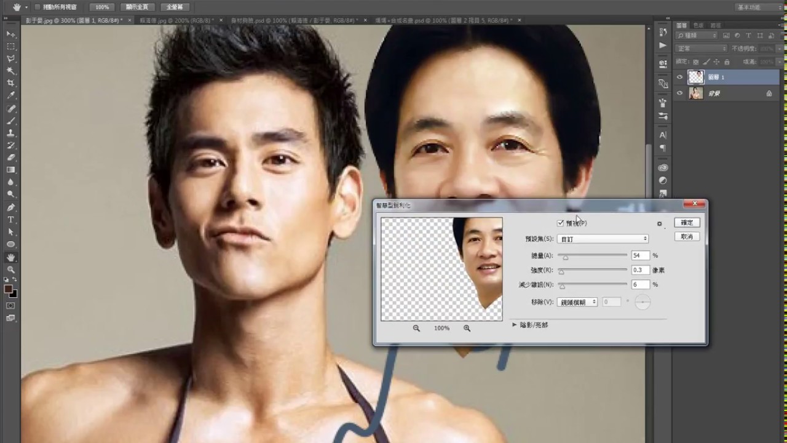Click the 100% zoom button in options bar

tap(102, 7)
